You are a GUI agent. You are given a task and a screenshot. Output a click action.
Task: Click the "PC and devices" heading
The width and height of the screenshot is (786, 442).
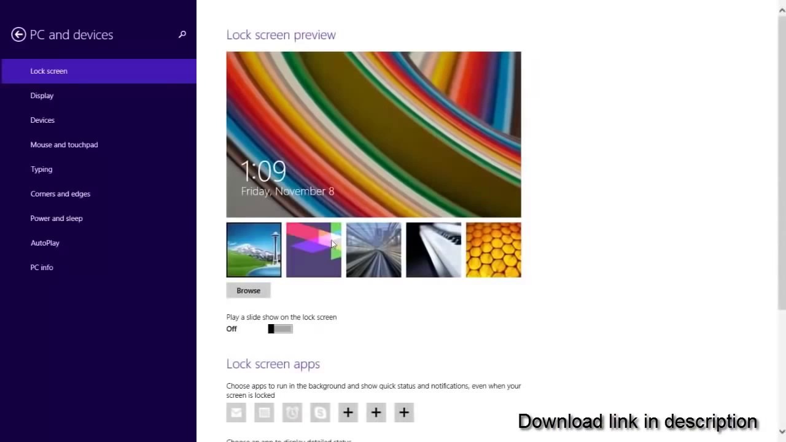72,35
